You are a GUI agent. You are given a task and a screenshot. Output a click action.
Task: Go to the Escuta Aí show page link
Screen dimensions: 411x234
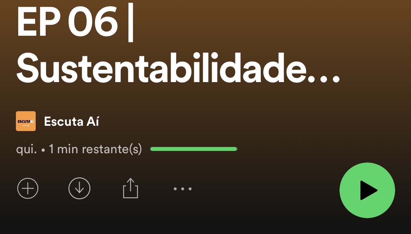click(x=71, y=121)
